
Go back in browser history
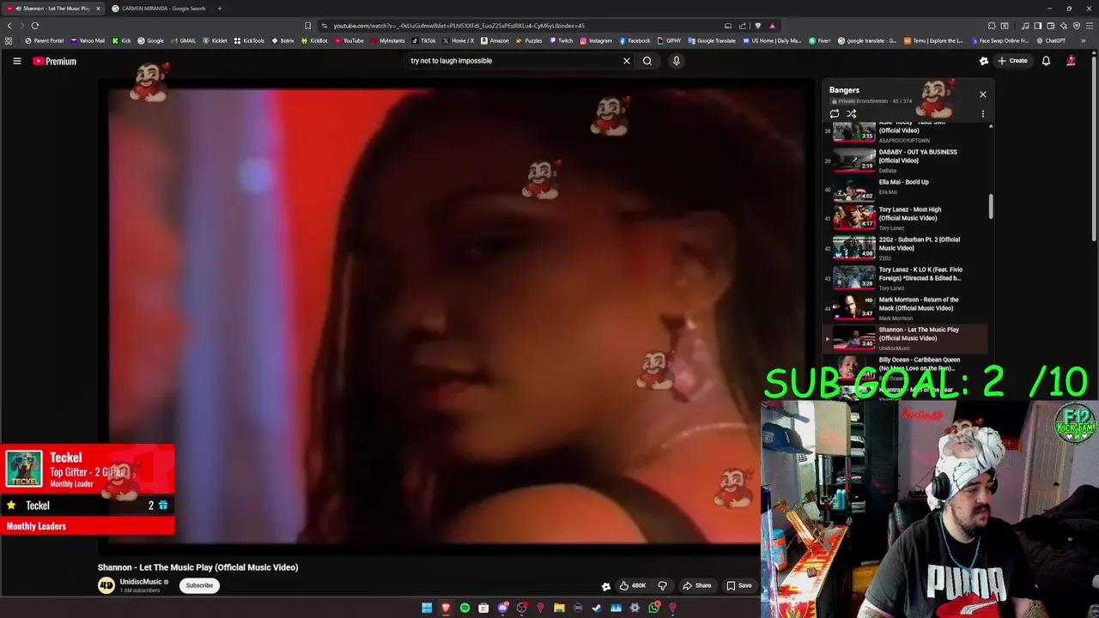click(9, 26)
